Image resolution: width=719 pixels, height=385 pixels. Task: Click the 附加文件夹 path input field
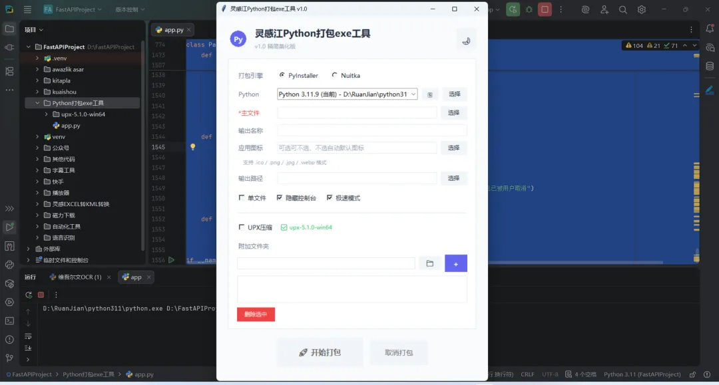coord(326,263)
